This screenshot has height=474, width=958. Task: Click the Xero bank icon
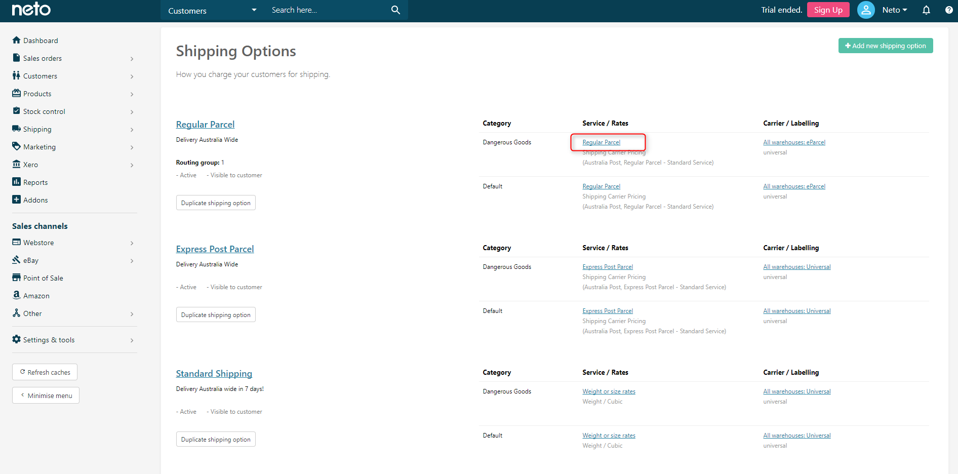pos(16,164)
